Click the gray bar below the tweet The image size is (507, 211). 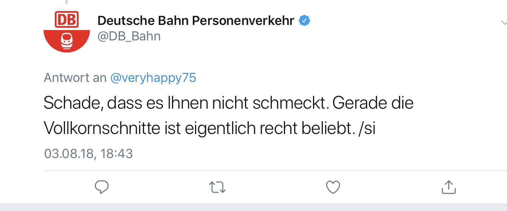(x=253, y=208)
